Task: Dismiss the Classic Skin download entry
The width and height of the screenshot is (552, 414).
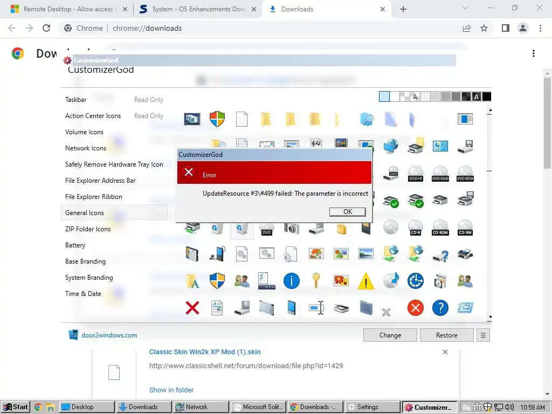Action: [x=445, y=352]
